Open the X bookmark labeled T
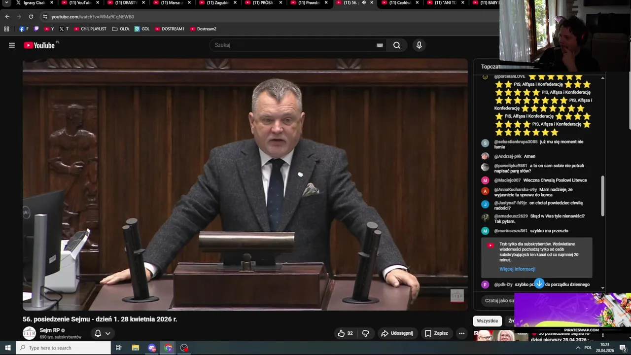The width and height of the screenshot is (631, 355). point(64,29)
